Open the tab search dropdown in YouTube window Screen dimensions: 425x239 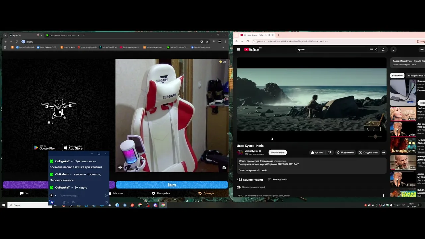click(x=236, y=35)
